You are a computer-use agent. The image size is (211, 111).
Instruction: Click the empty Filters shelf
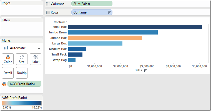pos(22,29)
